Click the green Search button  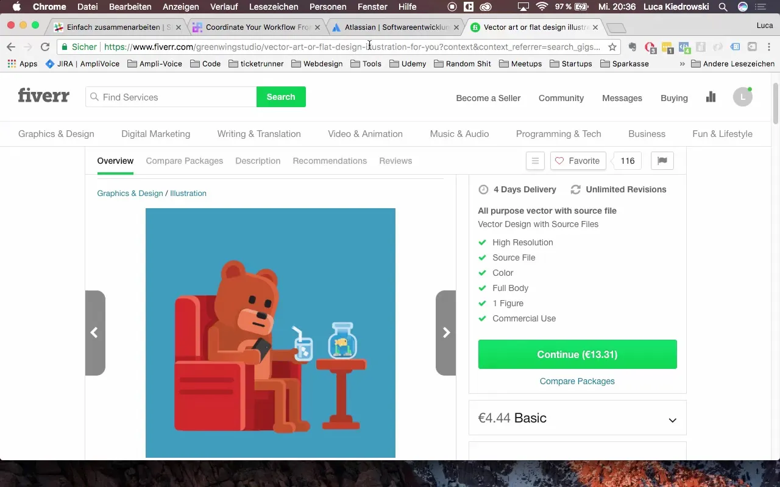pos(281,97)
